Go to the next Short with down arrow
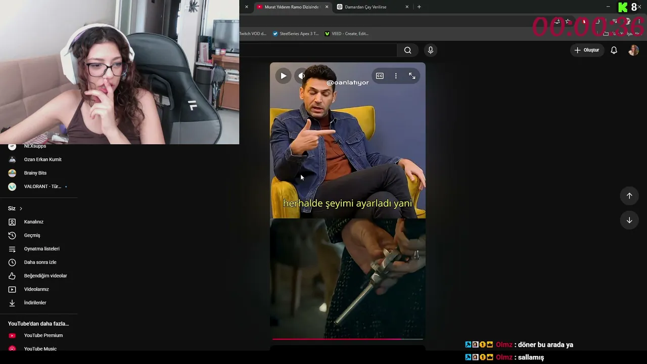Screen dimensions: 647x364 click(629, 220)
